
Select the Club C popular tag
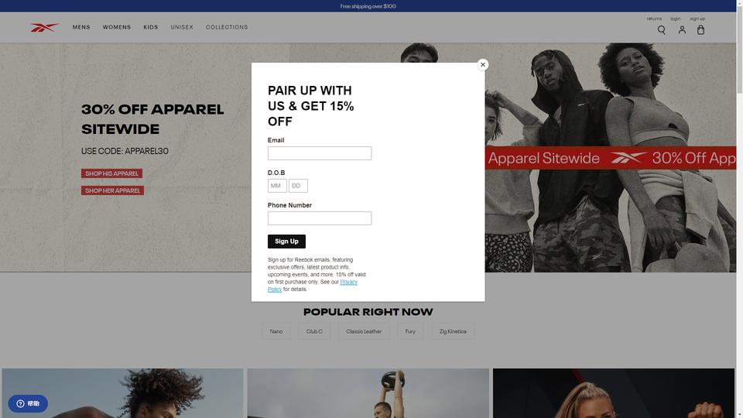point(314,331)
